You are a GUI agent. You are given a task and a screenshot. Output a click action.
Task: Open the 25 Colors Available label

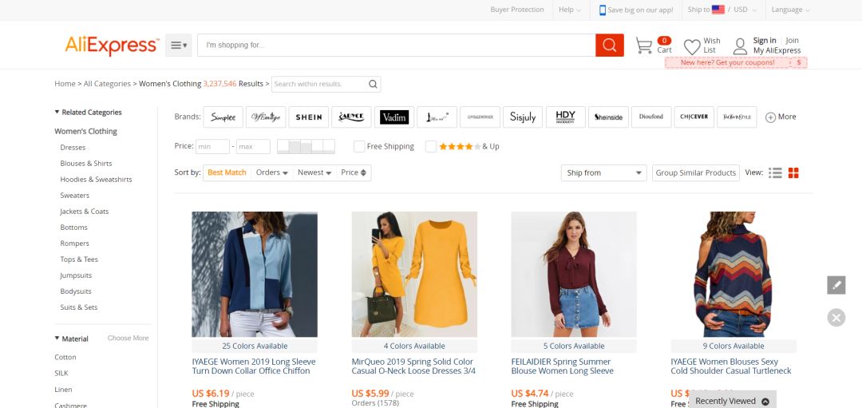pos(255,346)
